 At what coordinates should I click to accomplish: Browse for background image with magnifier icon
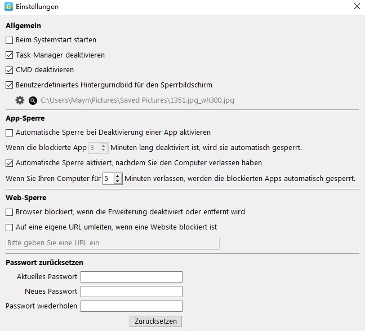pos(33,100)
